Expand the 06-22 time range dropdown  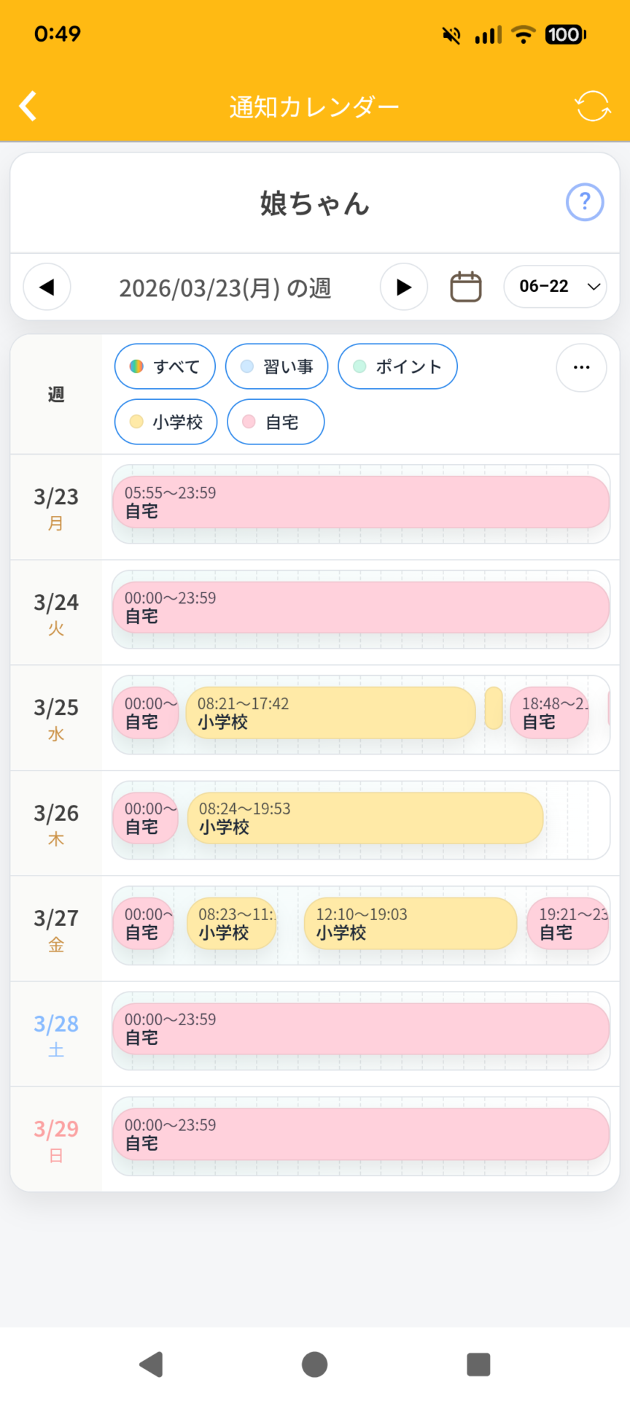556,287
